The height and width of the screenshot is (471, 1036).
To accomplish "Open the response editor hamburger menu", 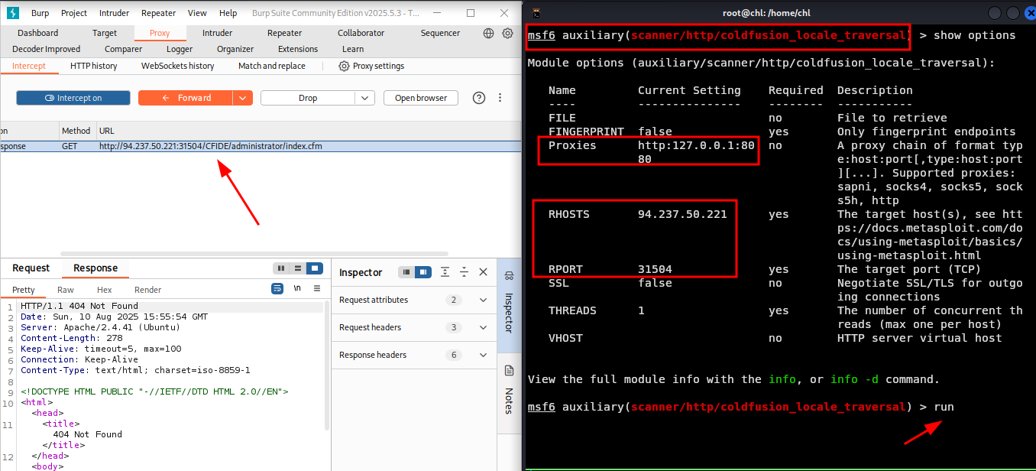I will [x=316, y=289].
